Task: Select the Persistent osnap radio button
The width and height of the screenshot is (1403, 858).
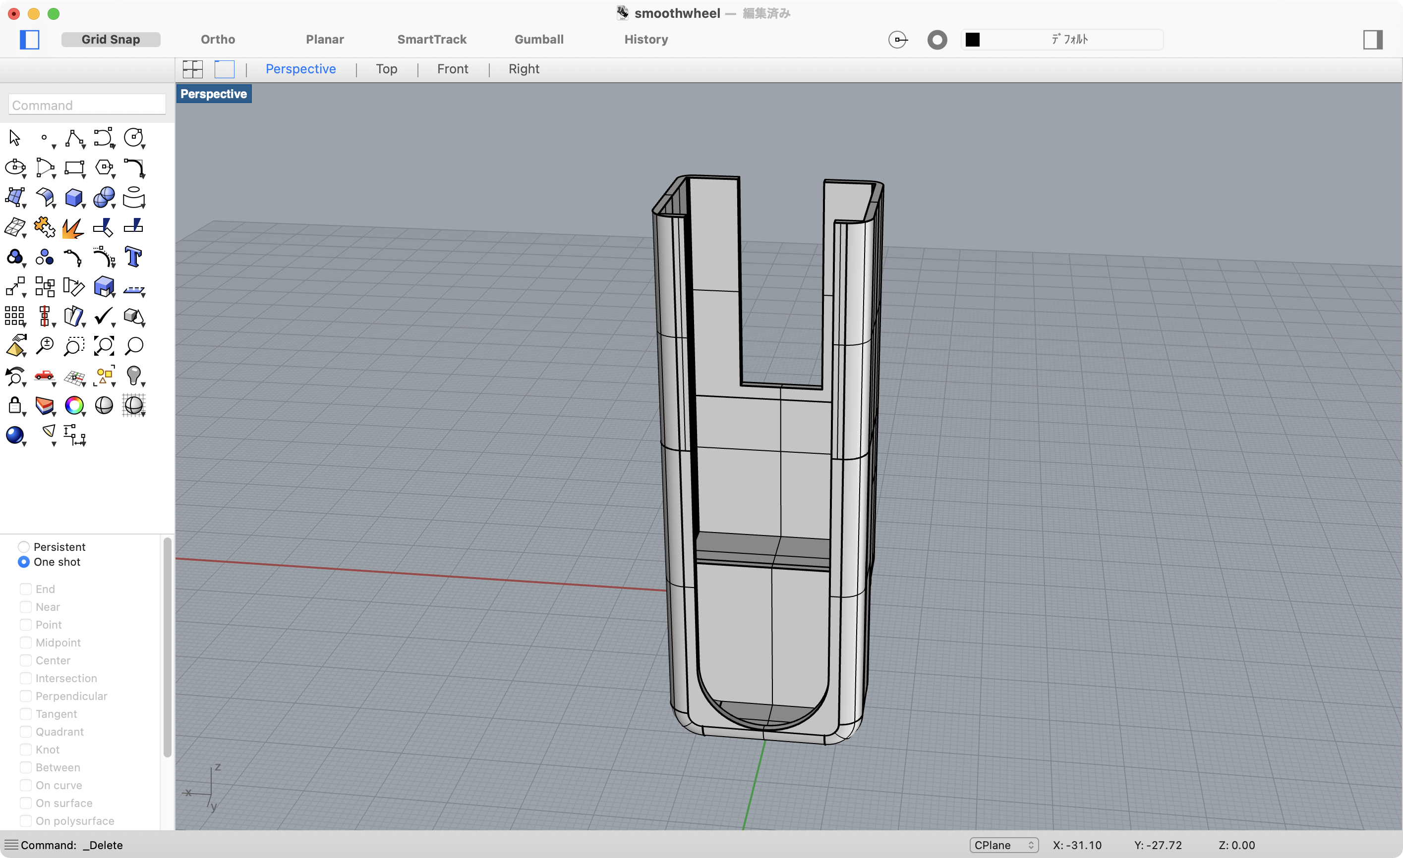Action: point(23,547)
